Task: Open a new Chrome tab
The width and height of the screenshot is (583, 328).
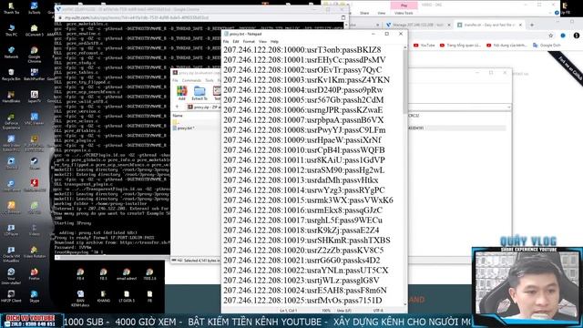Action: [532, 25]
